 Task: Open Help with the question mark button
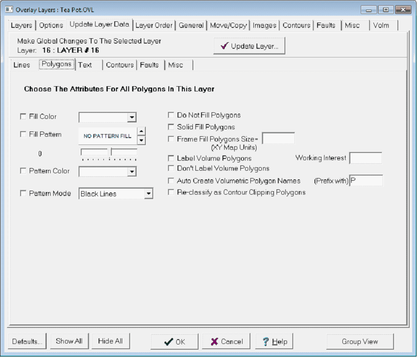point(274,342)
